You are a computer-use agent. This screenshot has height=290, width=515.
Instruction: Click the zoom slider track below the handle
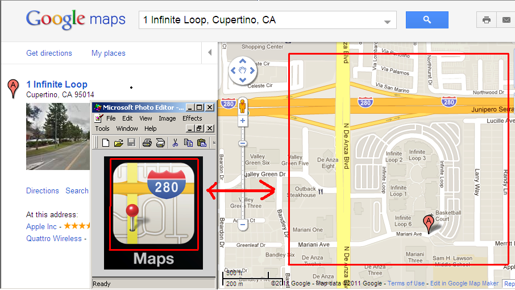242,183
